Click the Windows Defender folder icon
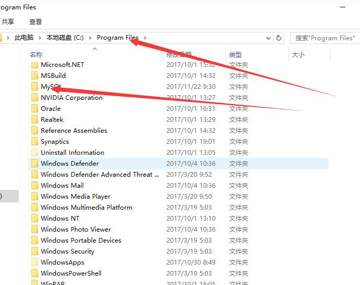 tap(35, 164)
